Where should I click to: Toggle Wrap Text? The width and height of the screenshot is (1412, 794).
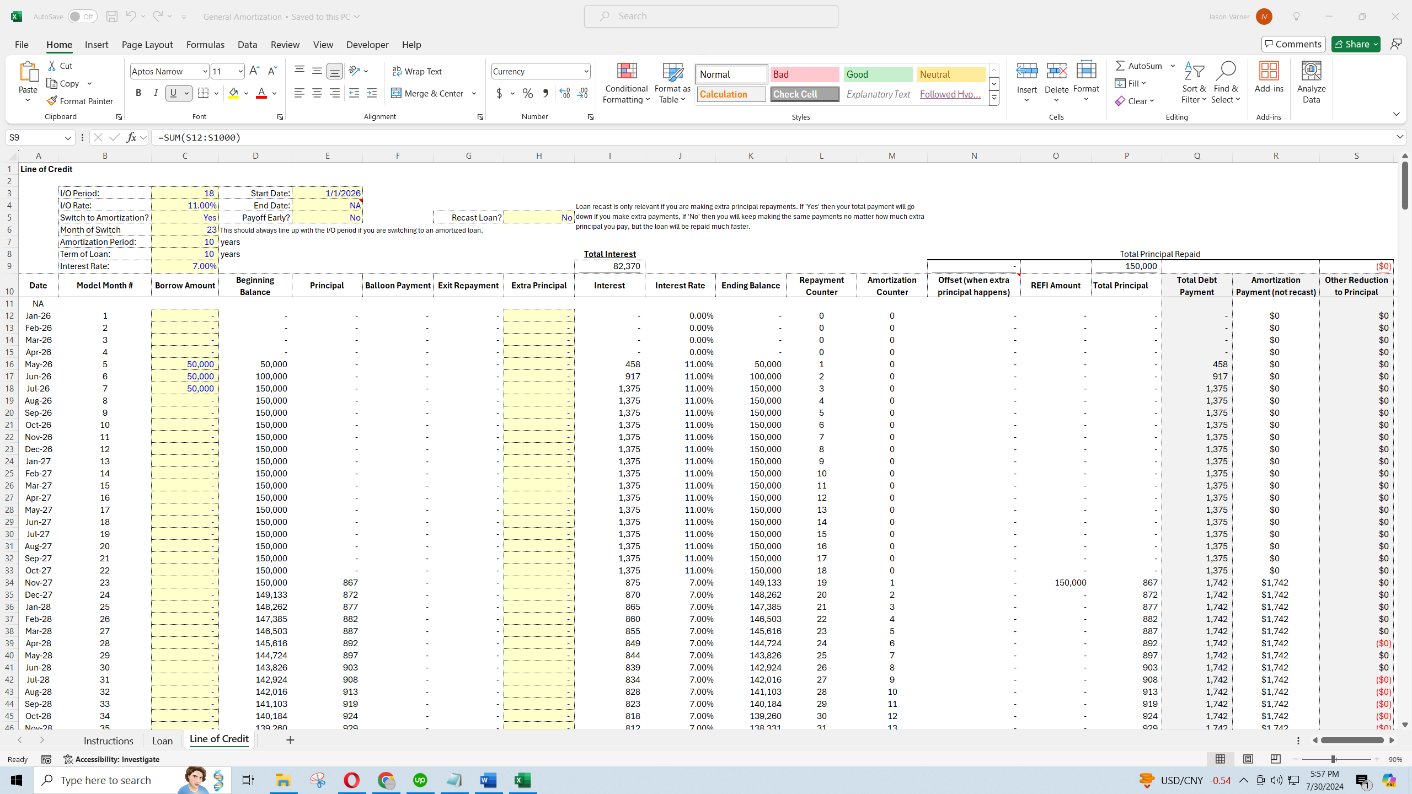(417, 71)
